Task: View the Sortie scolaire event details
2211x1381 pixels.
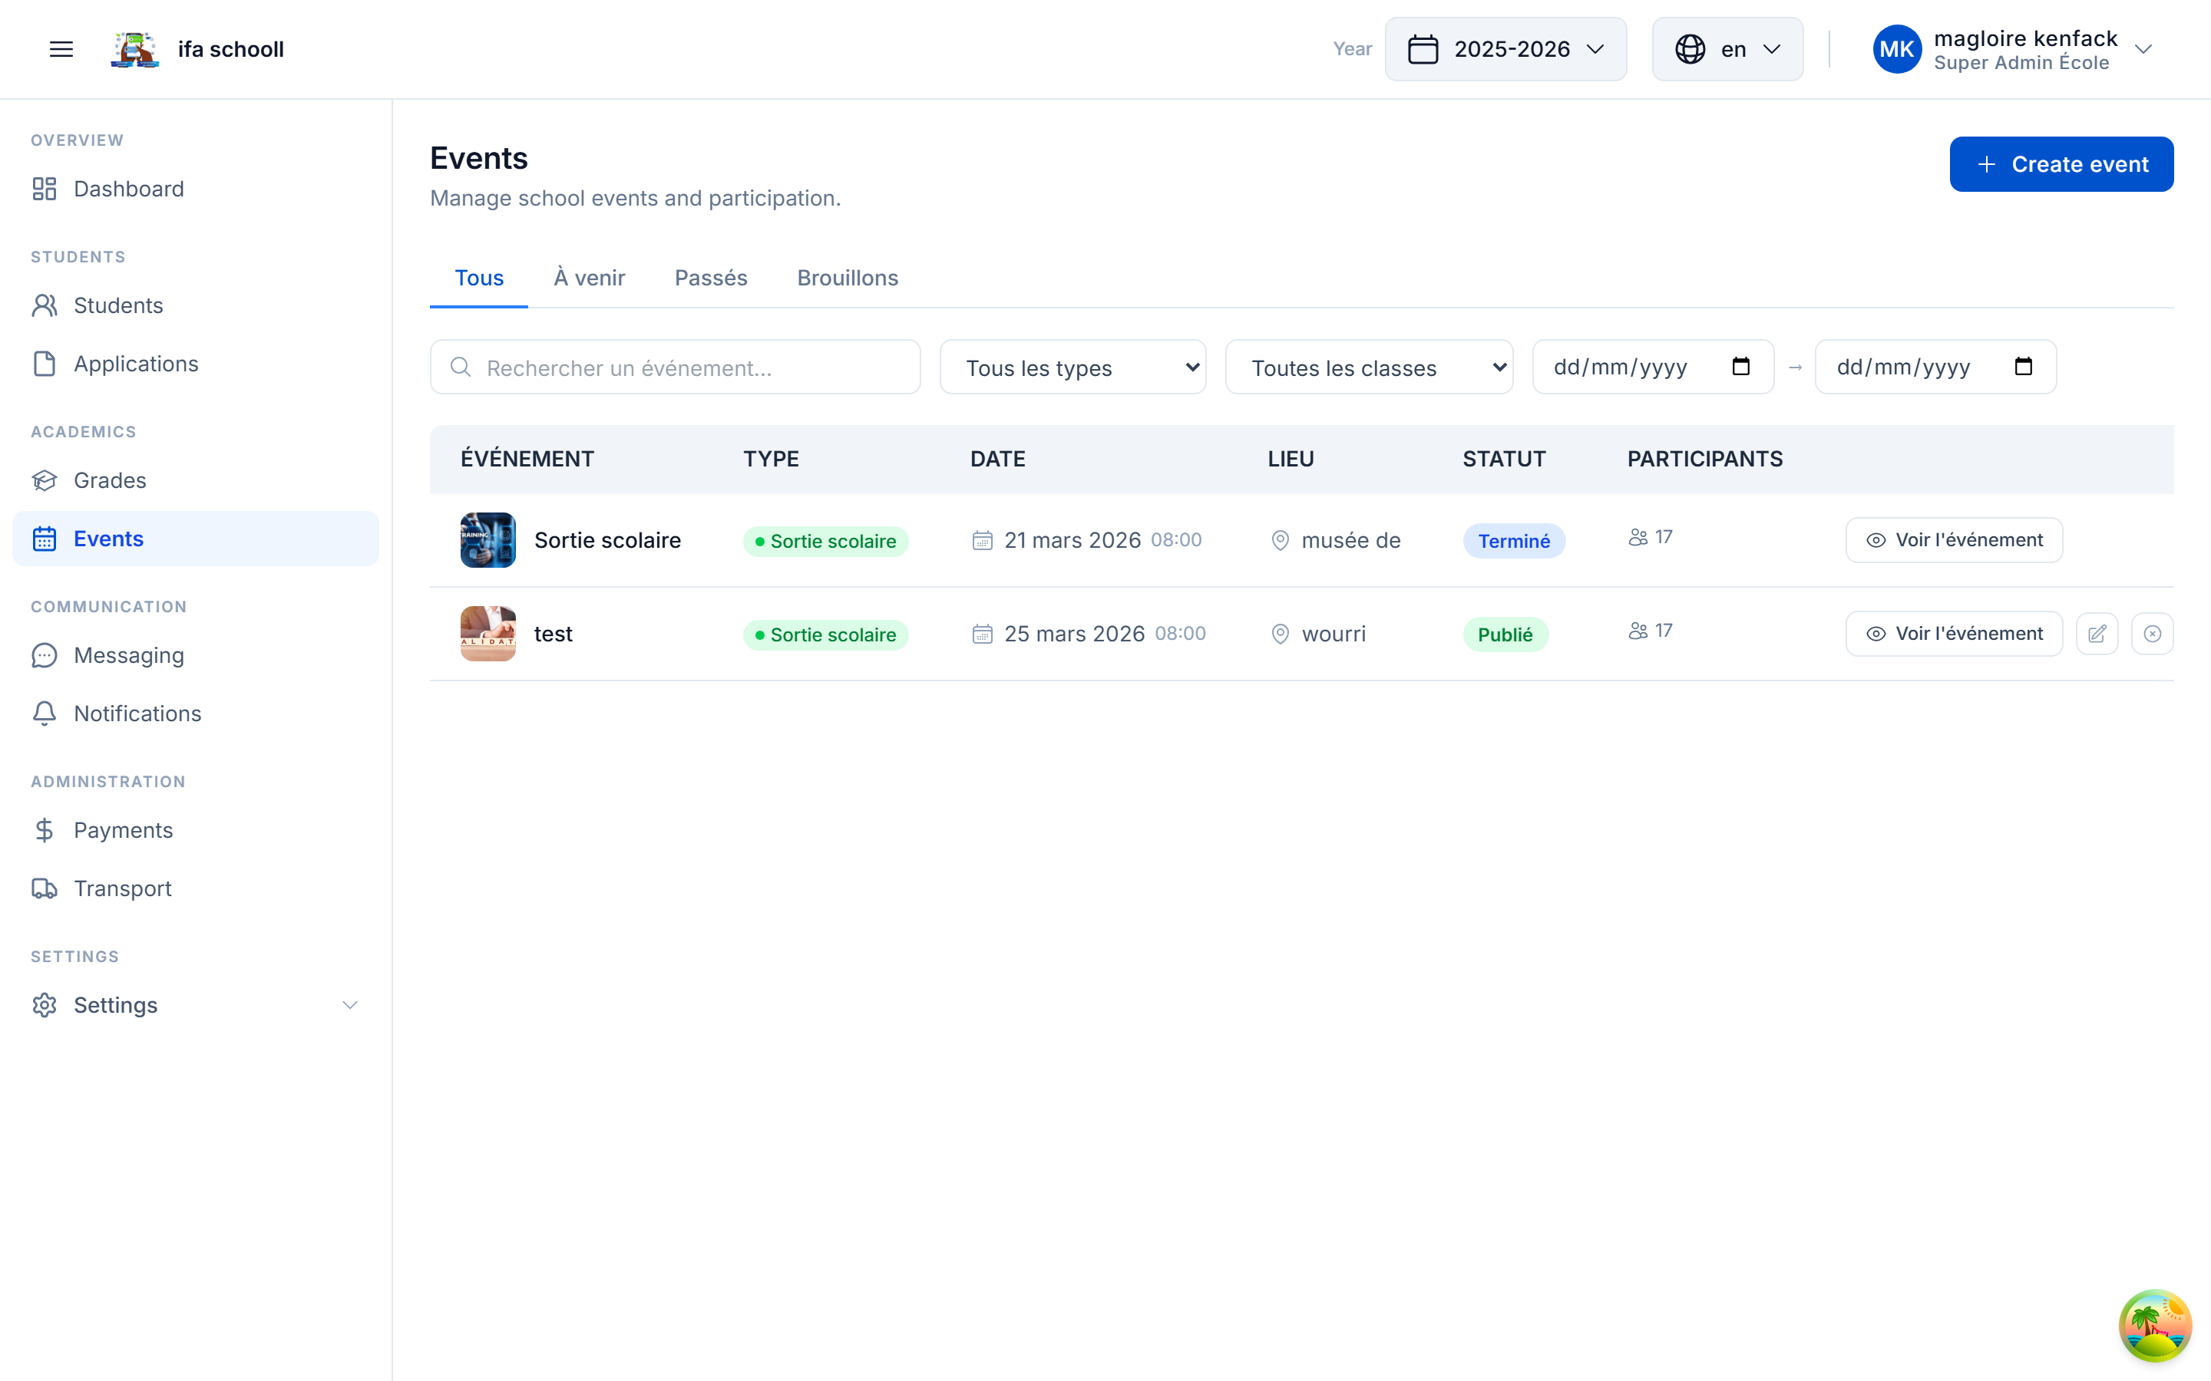Action: (x=1953, y=540)
